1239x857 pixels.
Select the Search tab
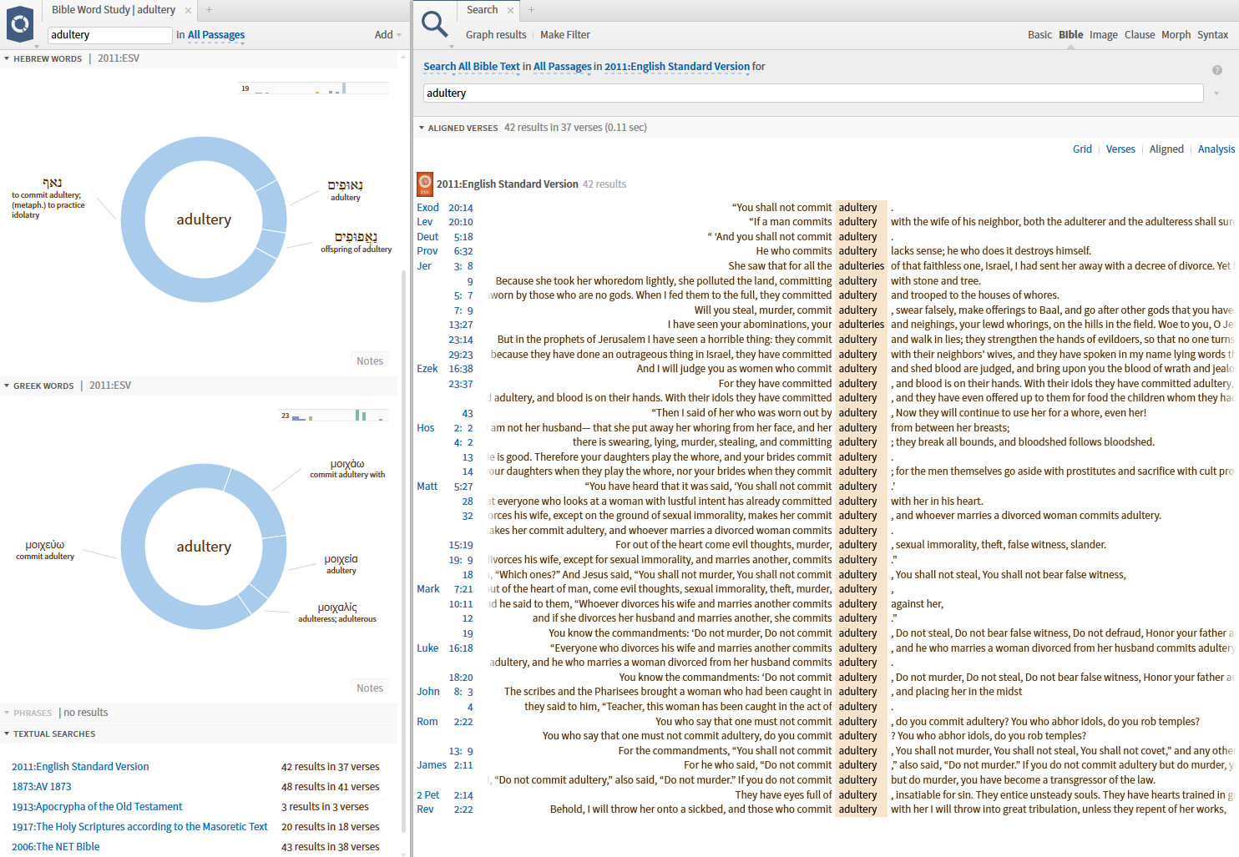click(482, 10)
